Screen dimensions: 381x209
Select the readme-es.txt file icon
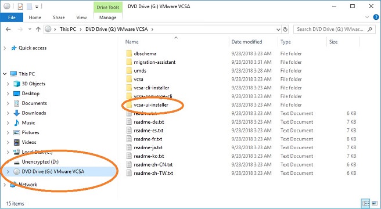[129, 130]
